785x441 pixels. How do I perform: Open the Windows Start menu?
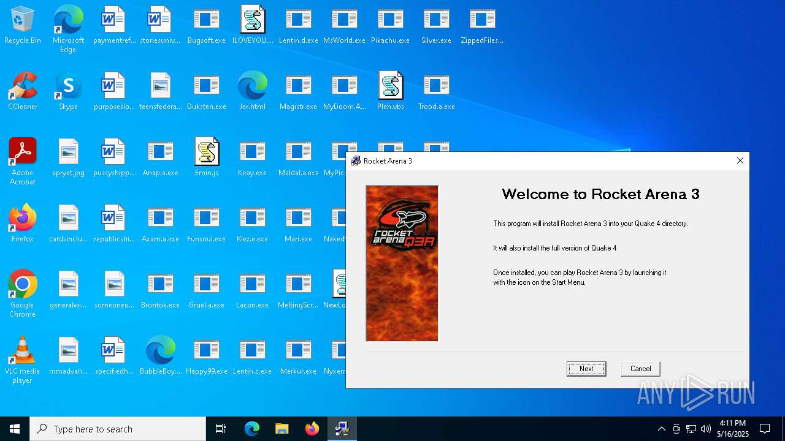click(x=15, y=429)
